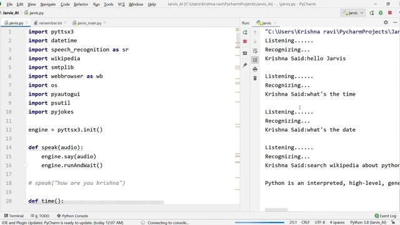Change CRLF line separator in status bar
The image size is (400, 225).
(306, 222)
